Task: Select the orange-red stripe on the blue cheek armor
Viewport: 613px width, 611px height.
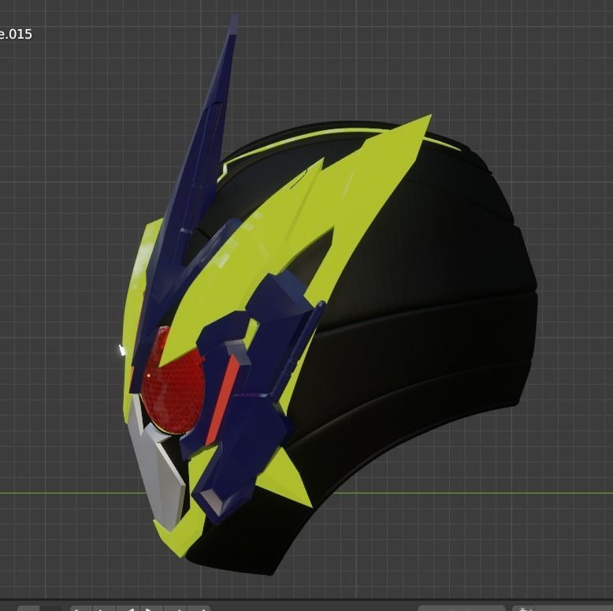Action: tap(225, 399)
